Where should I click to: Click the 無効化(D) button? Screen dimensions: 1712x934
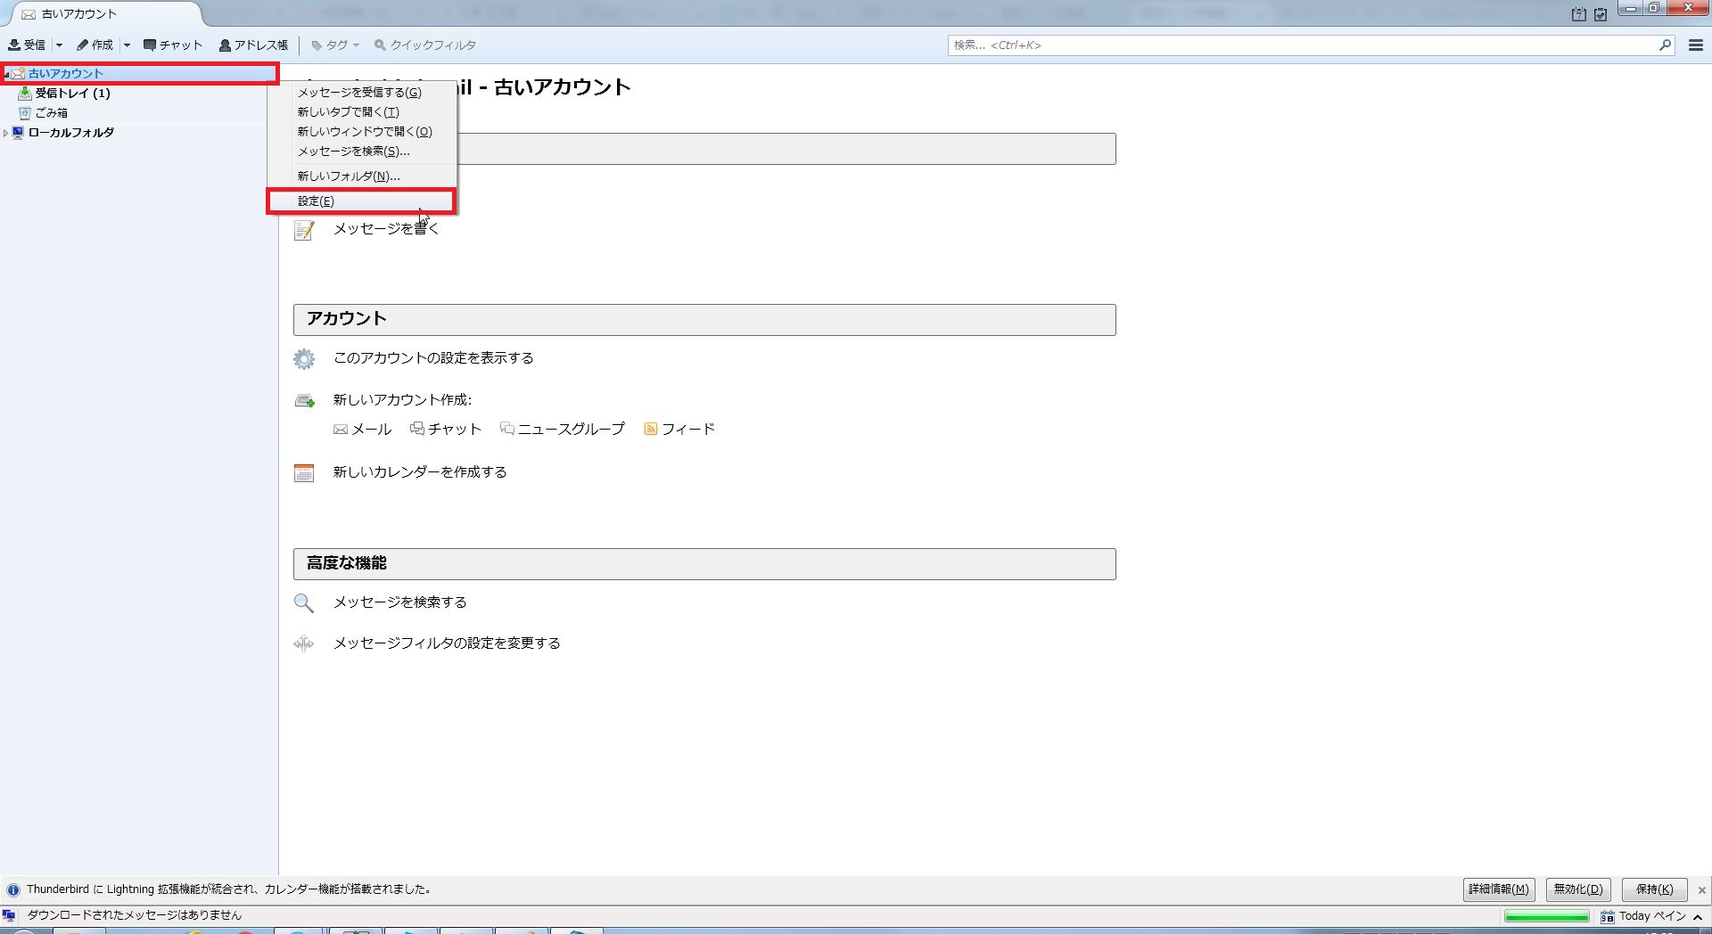(1578, 889)
